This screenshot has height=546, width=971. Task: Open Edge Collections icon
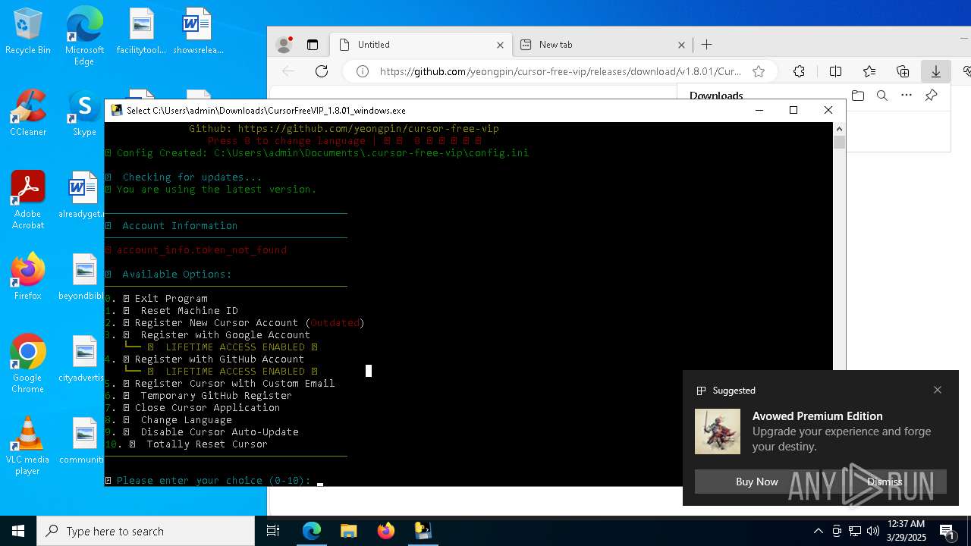coord(903,71)
